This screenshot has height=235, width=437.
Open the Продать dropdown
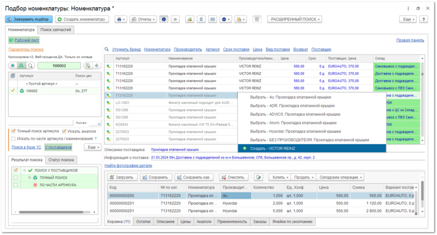[303, 177]
